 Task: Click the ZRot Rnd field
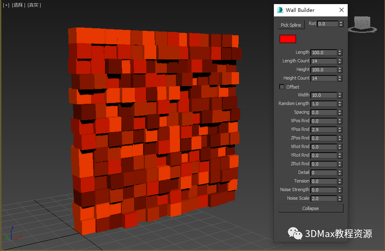tap(324, 164)
